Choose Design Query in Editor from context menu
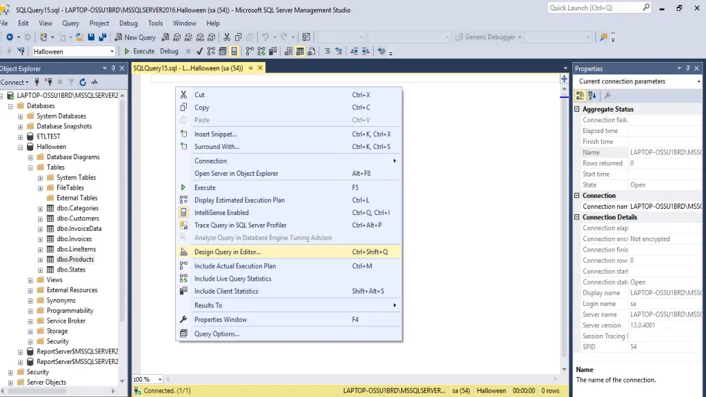 [x=289, y=252]
